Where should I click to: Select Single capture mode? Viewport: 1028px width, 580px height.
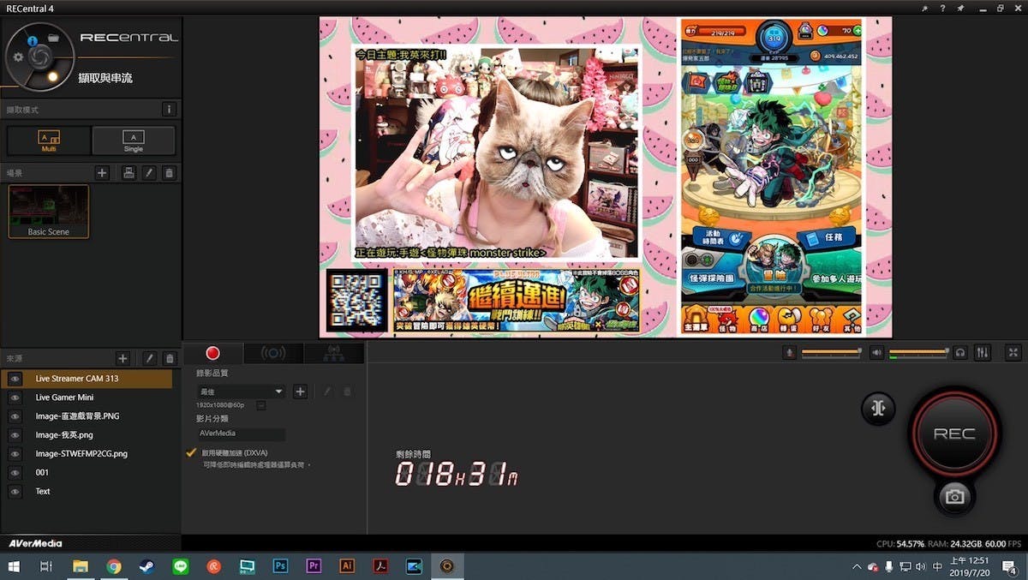pos(134,141)
